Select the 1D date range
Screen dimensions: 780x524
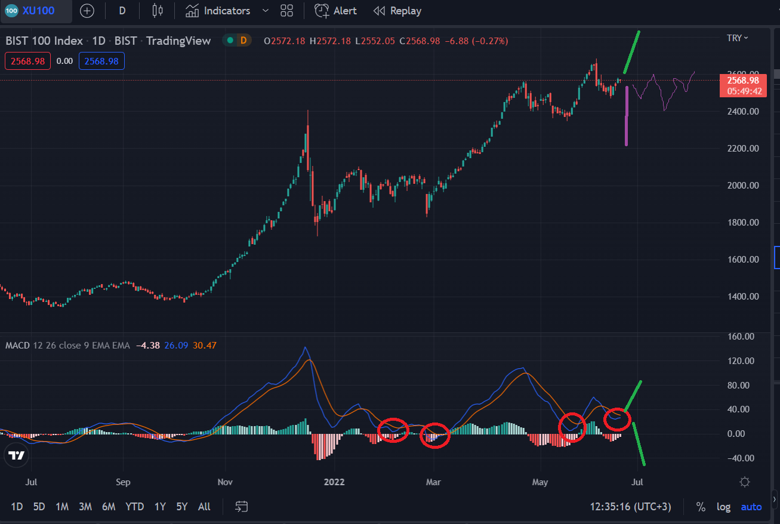(x=17, y=507)
